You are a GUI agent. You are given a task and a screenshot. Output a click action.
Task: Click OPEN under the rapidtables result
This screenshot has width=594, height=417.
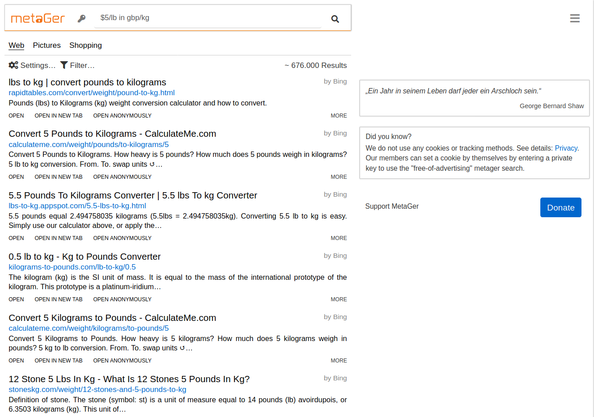[x=17, y=116]
